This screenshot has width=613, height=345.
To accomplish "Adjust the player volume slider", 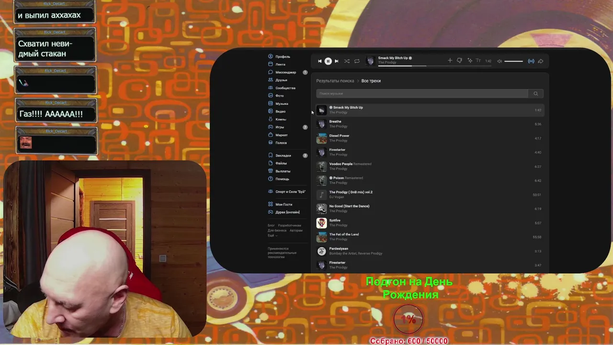I will pos(513,61).
